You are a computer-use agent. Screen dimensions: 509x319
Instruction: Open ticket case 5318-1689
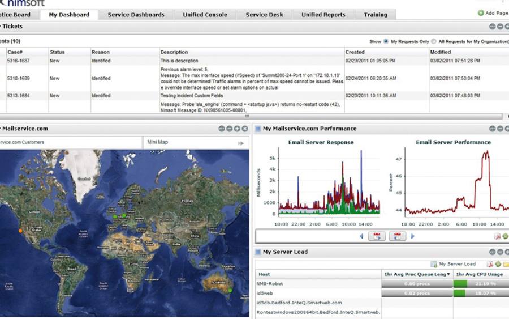coord(19,78)
